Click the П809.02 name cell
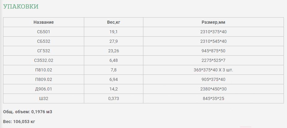 (44, 79)
